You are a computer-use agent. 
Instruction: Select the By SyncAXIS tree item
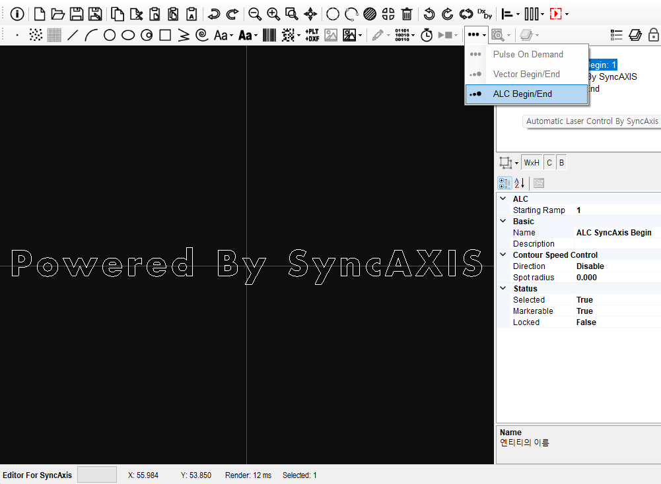613,76
